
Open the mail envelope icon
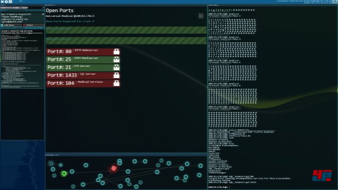click(335, 2)
